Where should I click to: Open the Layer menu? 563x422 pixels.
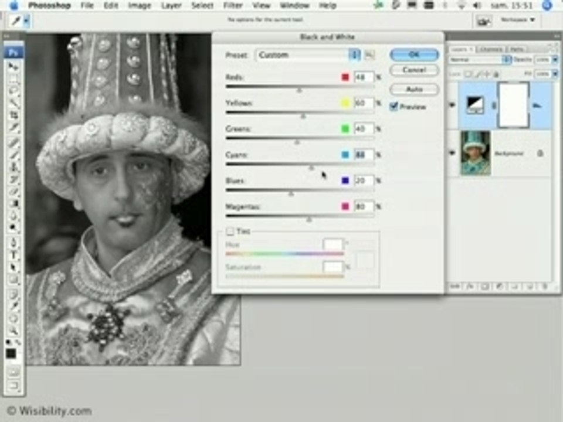click(172, 5)
